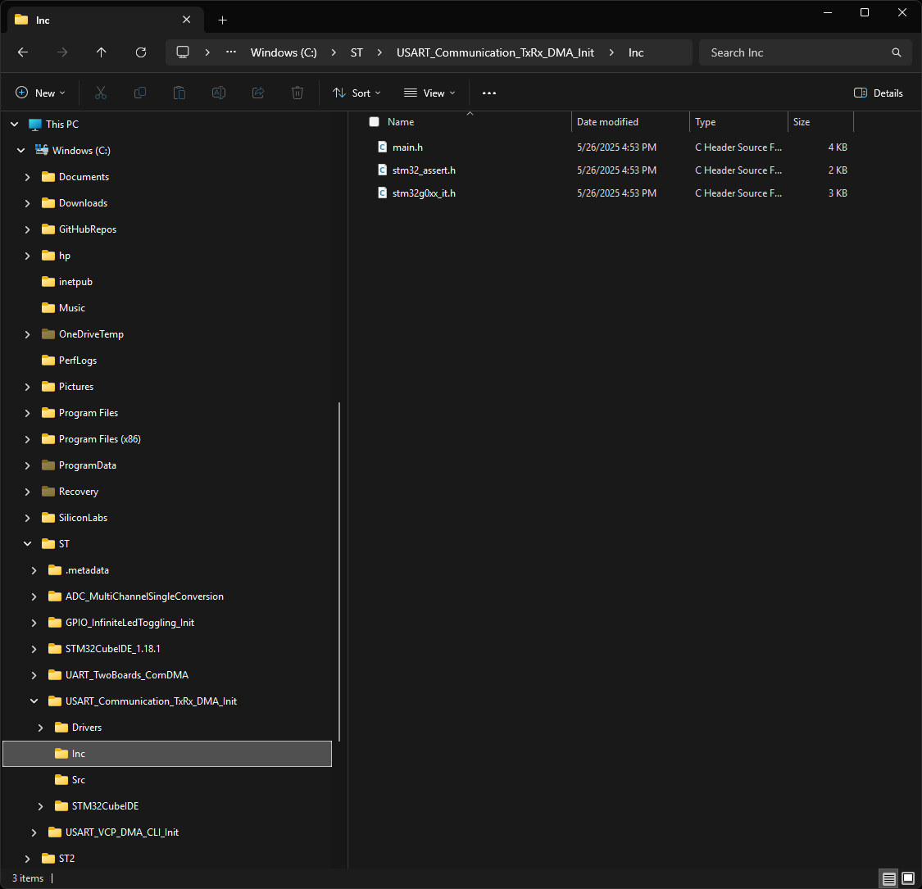
Task: Open the See more ellipsis menu
Action: [489, 93]
